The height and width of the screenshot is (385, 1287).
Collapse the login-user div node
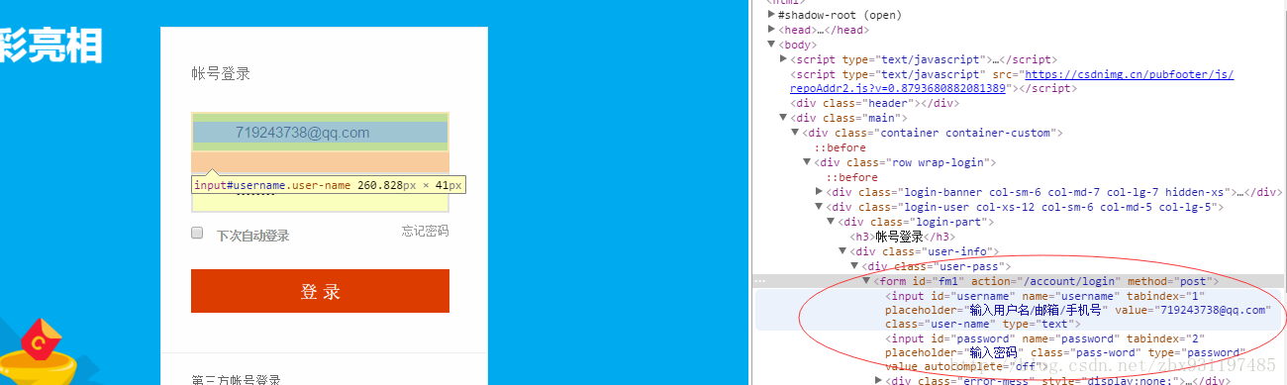point(820,207)
